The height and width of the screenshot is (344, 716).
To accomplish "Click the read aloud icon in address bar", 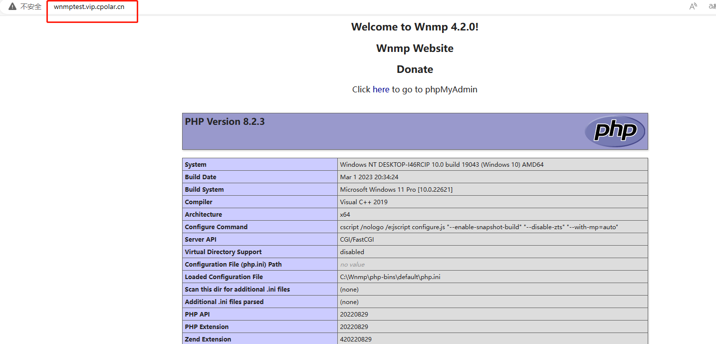I will tap(693, 6).
